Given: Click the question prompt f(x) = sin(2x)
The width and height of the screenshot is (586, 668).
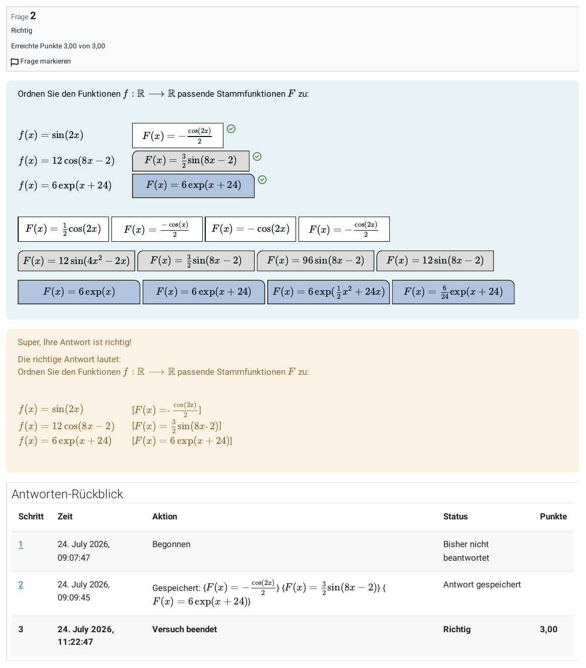Looking at the screenshot, I should (51, 135).
